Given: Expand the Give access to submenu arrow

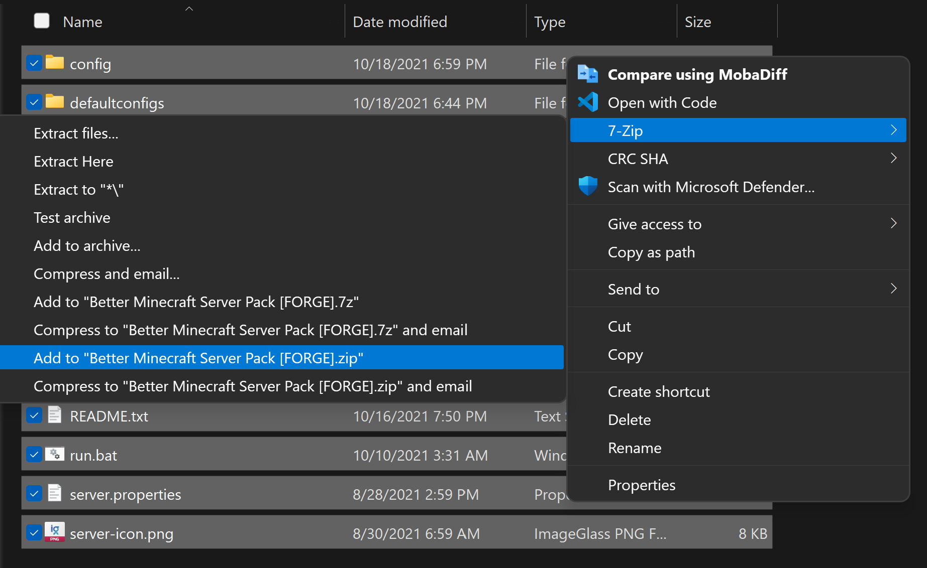Looking at the screenshot, I should coord(893,223).
